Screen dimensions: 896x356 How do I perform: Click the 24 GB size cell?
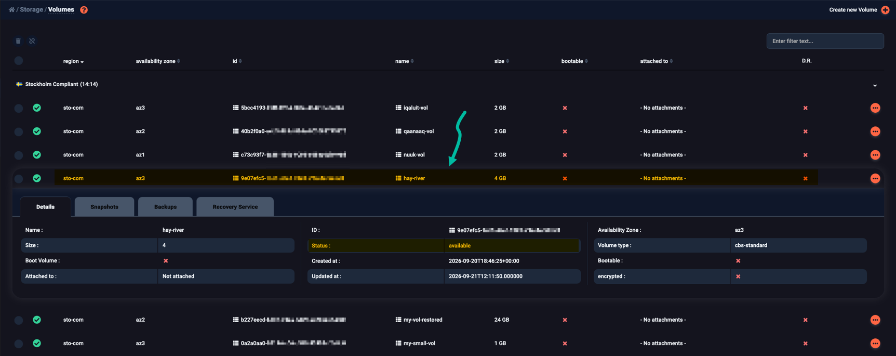click(x=501, y=320)
